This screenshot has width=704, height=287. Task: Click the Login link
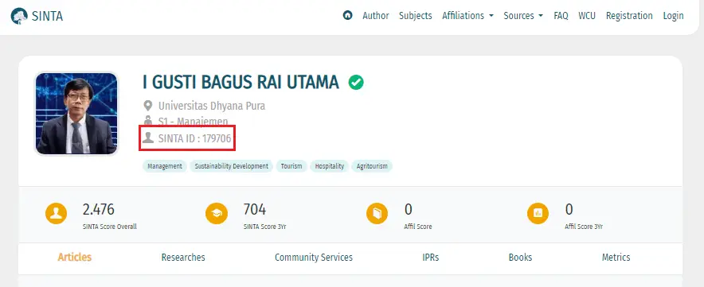click(673, 16)
